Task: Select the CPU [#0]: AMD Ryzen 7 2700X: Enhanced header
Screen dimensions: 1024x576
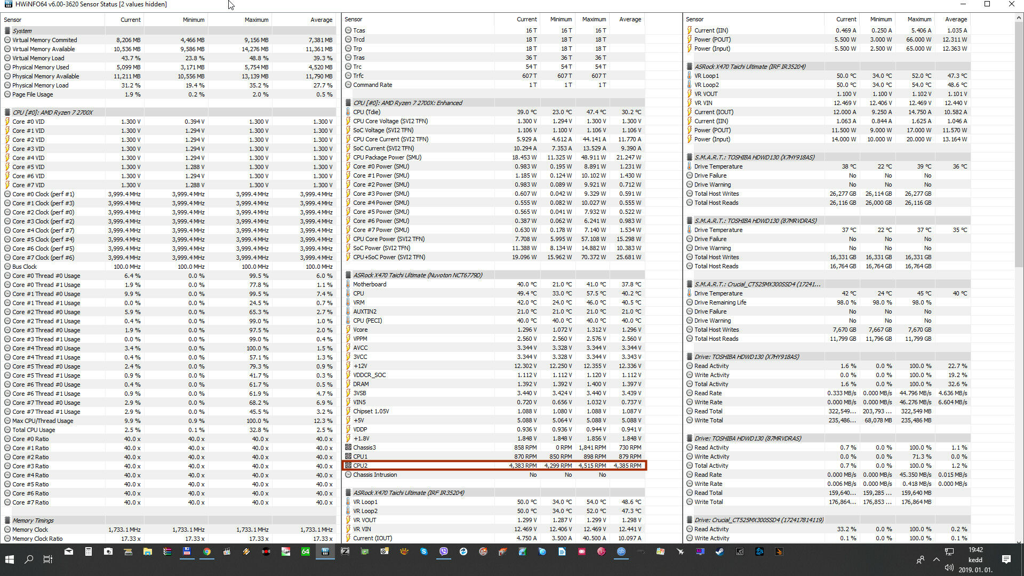Action: click(x=493, y=103)
